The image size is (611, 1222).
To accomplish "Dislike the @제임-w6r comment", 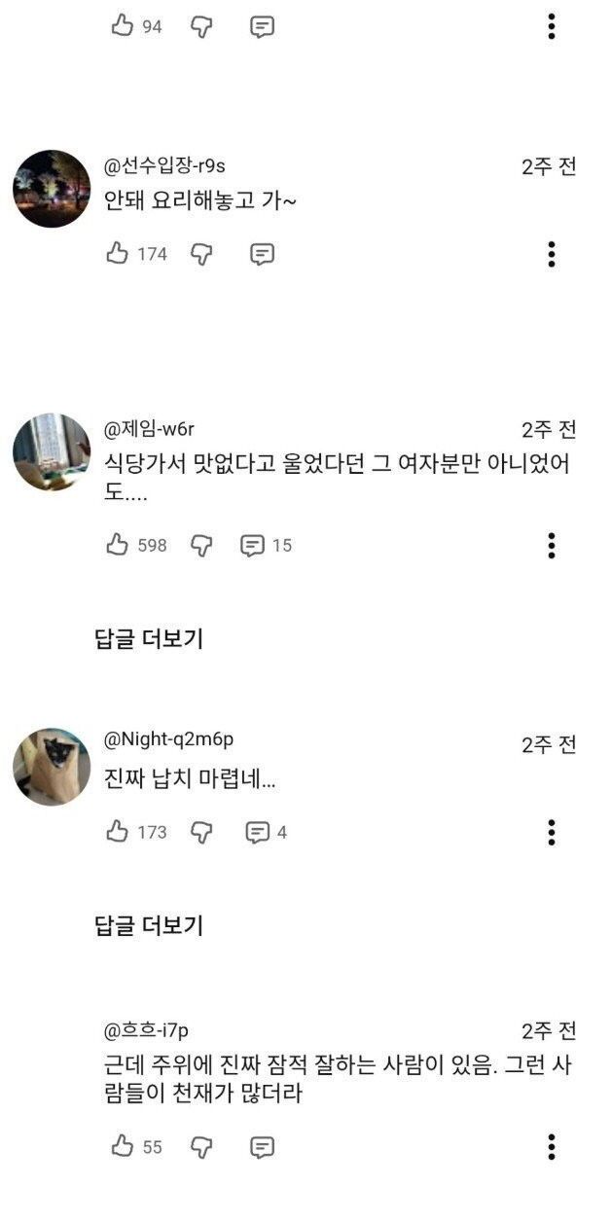I will pyautogui.click(x=201, y=545).
